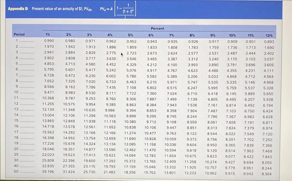Click the 5% column header

coord(130,35)
